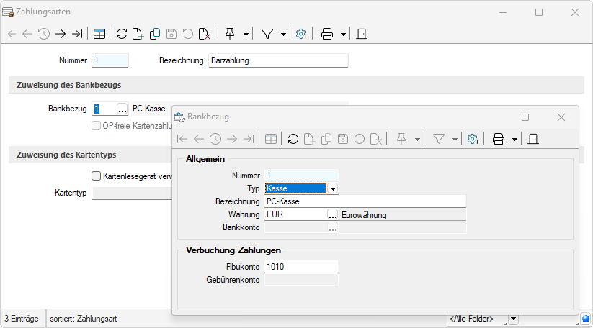Open filter dropdown arrow in Zahlungsarten toolbar
Image resolution: width=593 pixels, height=328 pixels.
283,34
